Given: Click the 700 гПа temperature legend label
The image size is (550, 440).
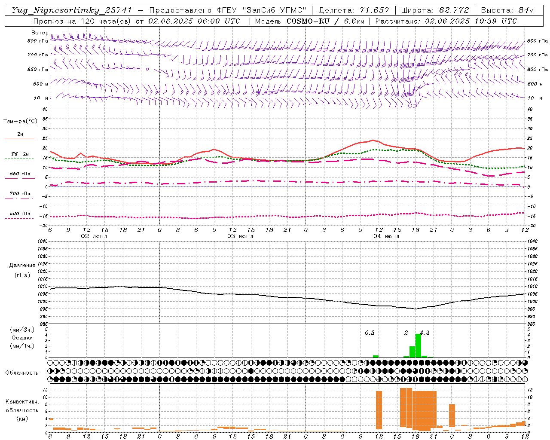Looking at the screenshot, I should [20, 193].
